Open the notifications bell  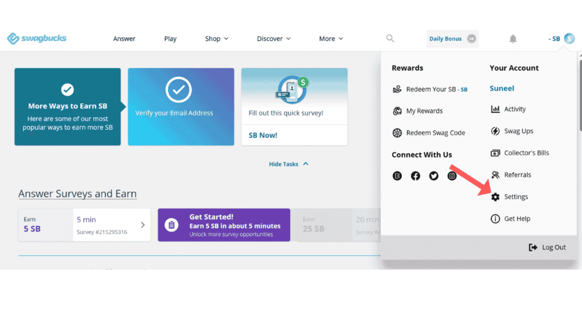tap(513, 38)
